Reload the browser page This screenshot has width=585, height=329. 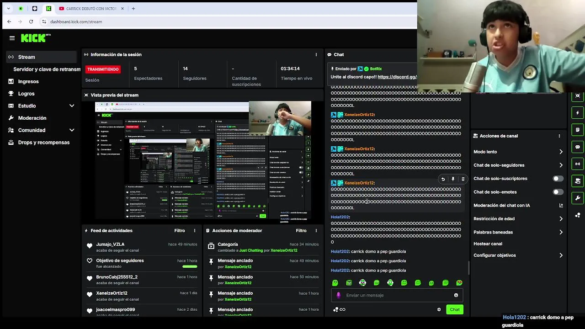pyautogui.click(x=31, y=21)
